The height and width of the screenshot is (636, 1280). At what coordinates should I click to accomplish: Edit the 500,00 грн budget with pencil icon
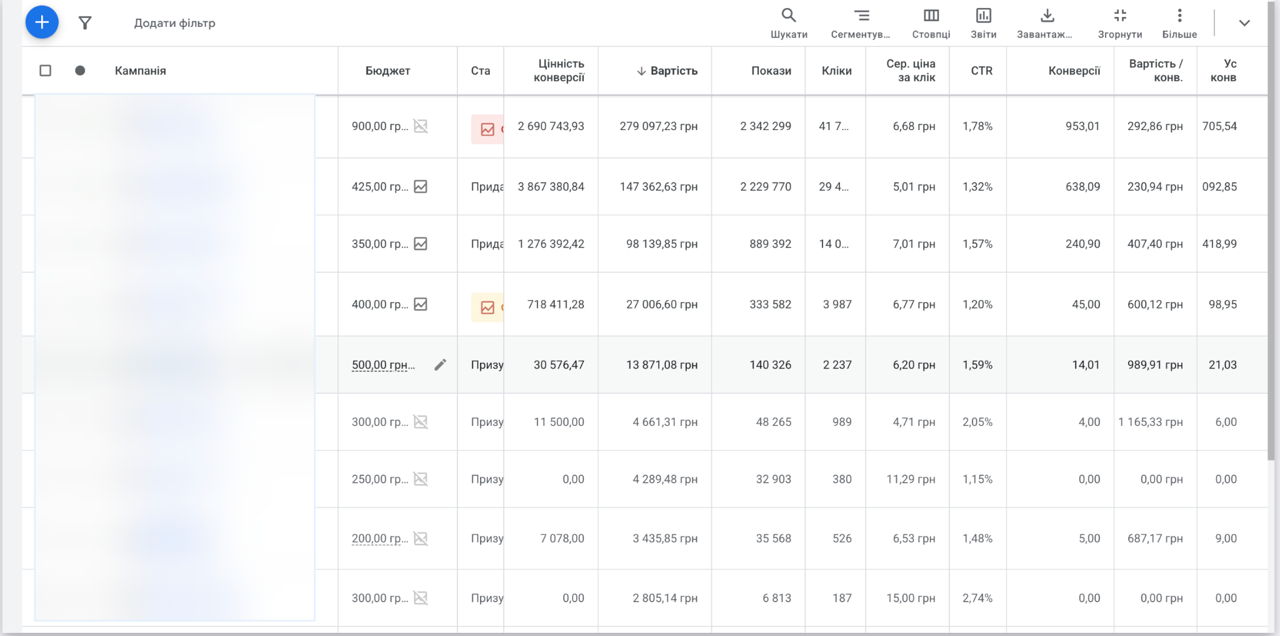click(440, 365)
